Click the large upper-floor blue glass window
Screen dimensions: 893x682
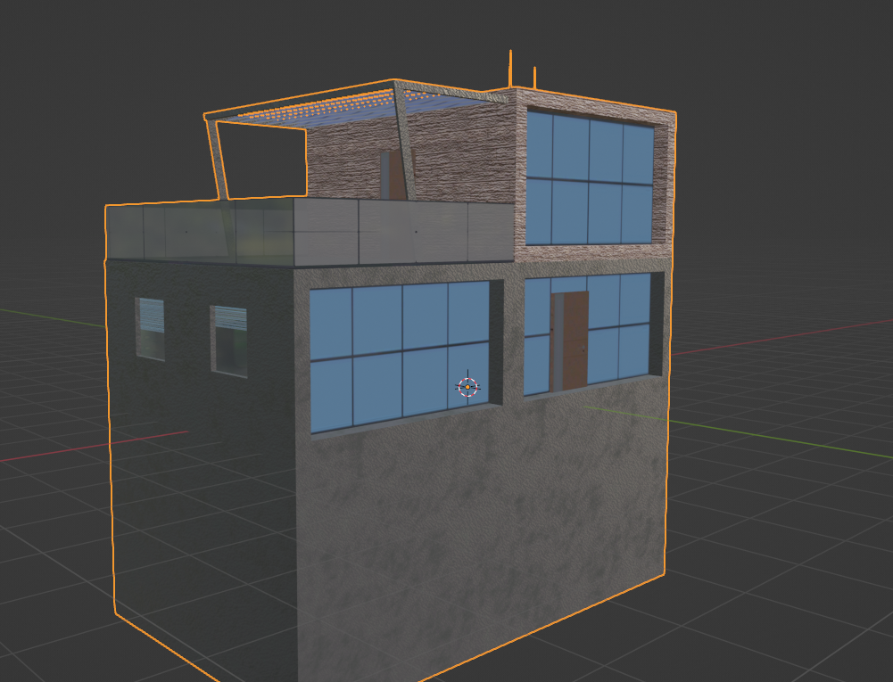(590, 178)
